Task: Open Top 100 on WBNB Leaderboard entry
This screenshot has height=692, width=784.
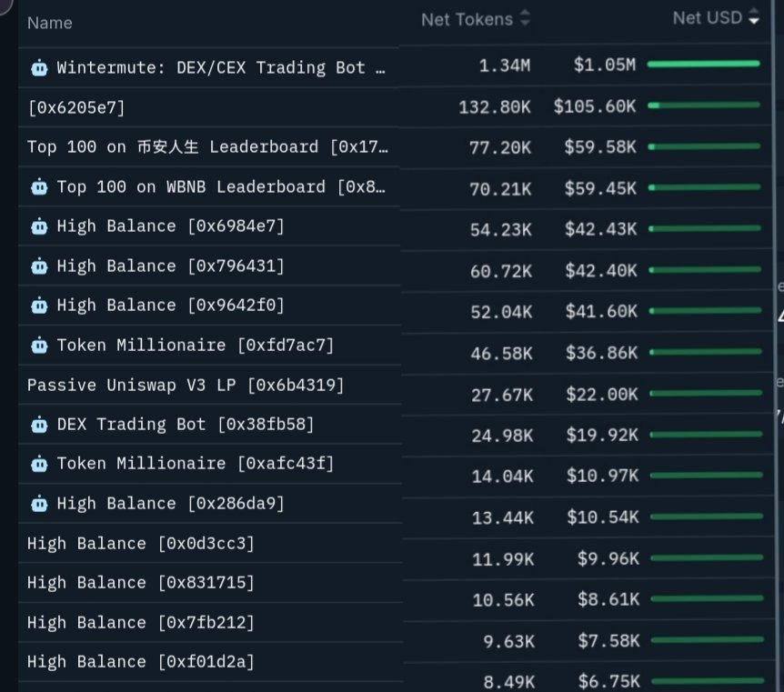Action: coord(221,187)
